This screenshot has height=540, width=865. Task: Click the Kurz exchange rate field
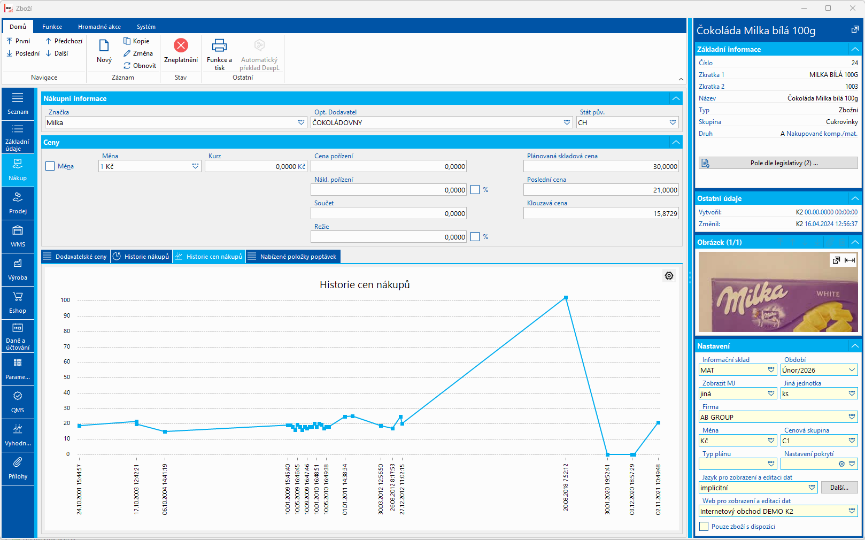(256, 166)
